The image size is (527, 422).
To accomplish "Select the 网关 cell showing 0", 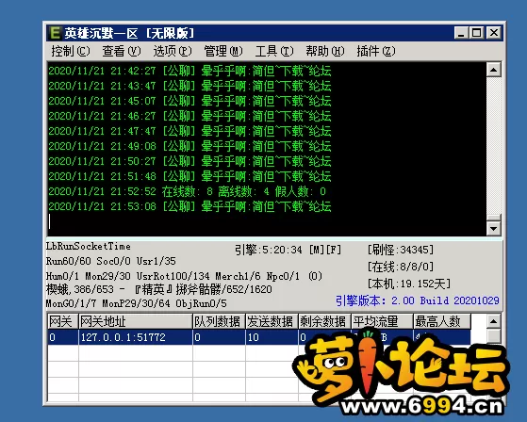I will click(x=62, y=337).
